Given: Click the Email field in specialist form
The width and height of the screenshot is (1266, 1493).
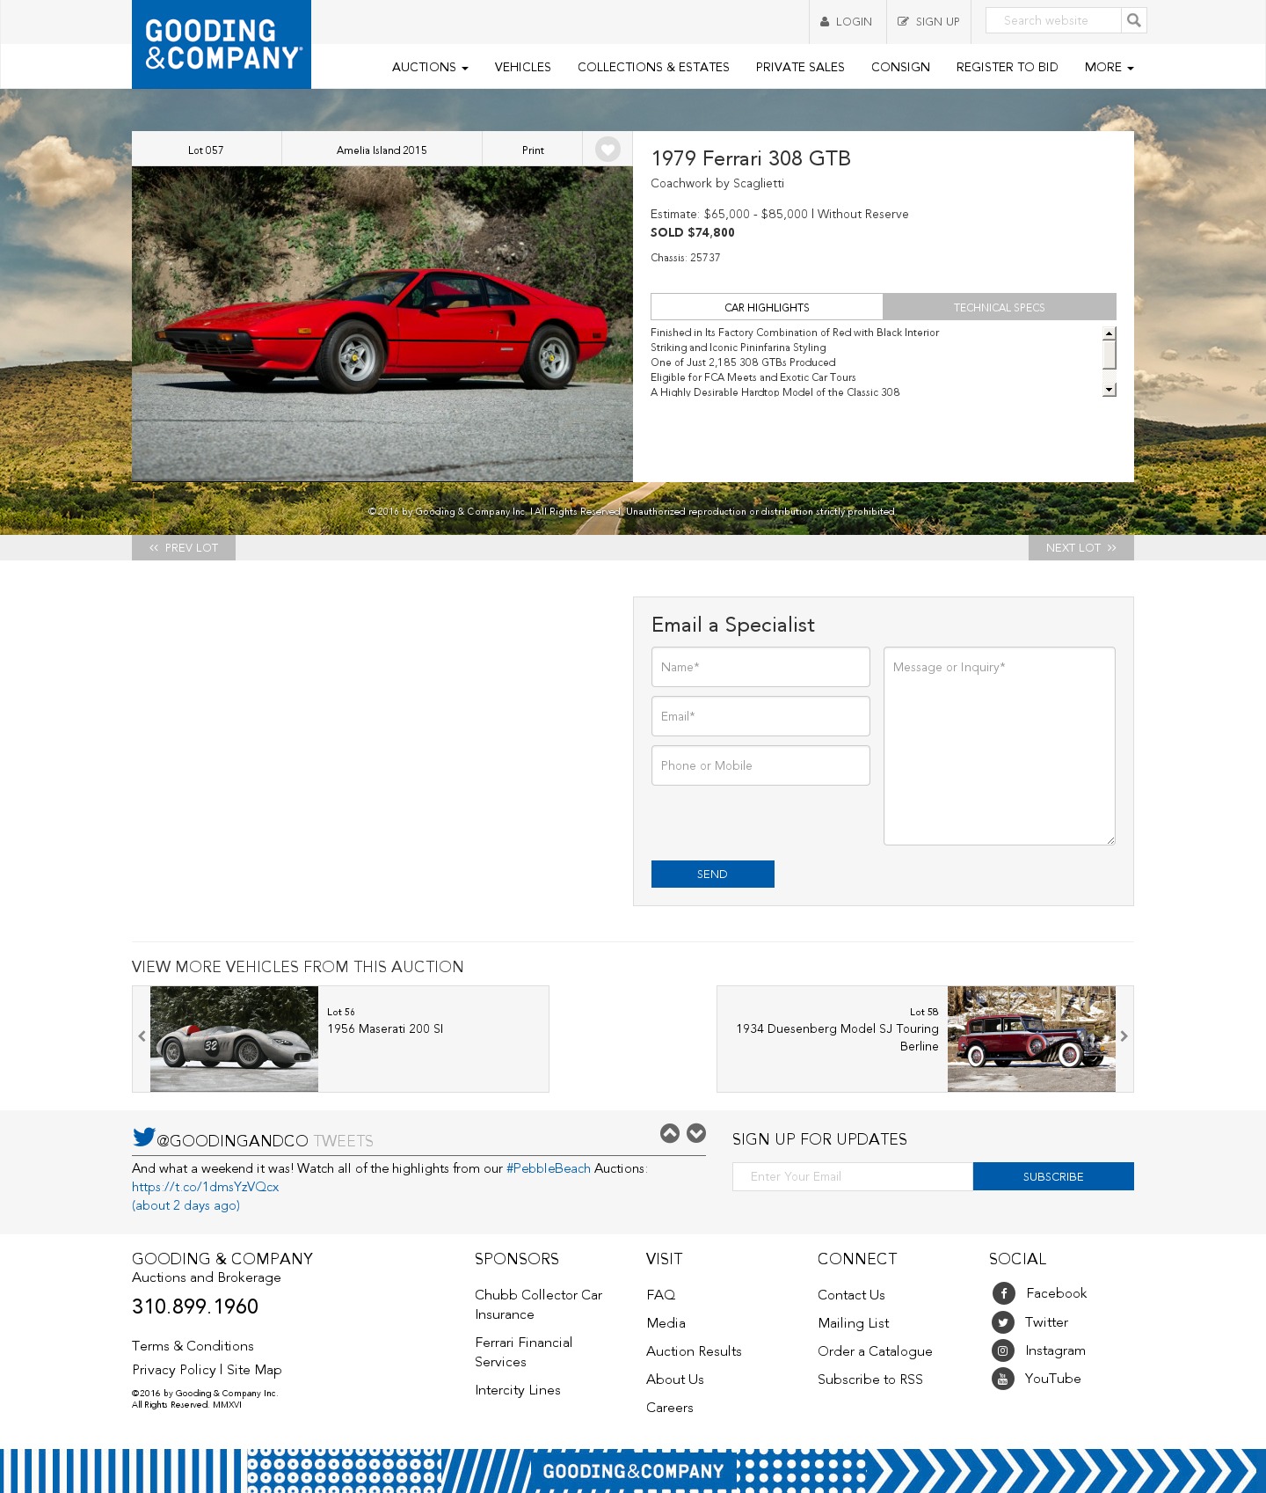Looking at the screenshot, I should pos(760,716).
